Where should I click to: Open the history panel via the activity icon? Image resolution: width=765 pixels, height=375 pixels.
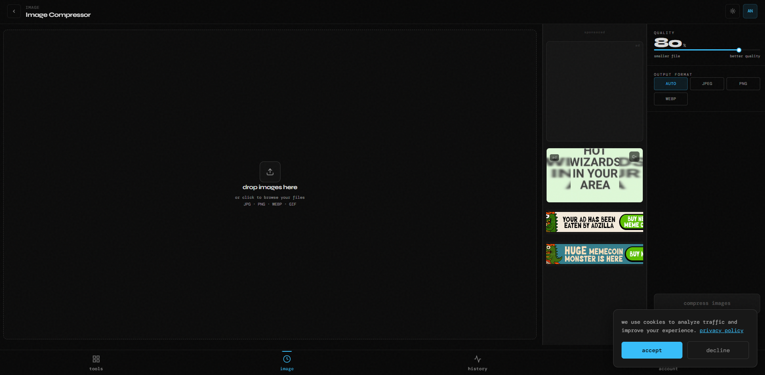[477, 359]
